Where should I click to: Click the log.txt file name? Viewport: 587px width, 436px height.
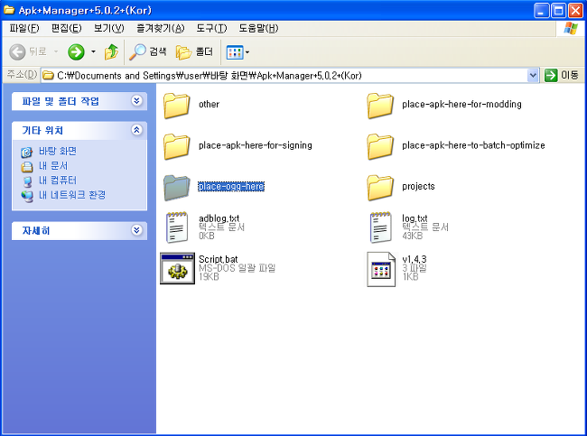point(415,218)
